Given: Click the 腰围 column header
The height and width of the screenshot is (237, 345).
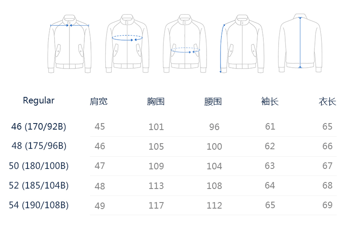Looking at the screenshot, I should pyautogui.click(x=213, y=101).
